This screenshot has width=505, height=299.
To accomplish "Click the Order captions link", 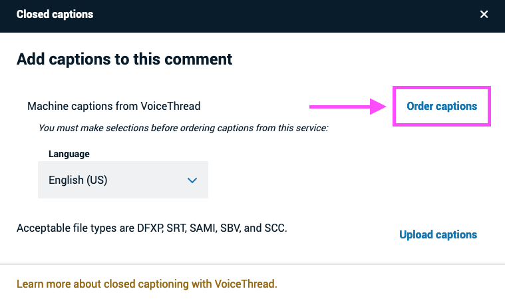I will coord(442,106).
